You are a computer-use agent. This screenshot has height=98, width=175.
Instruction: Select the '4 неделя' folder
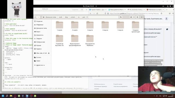[x=105, y=26]
